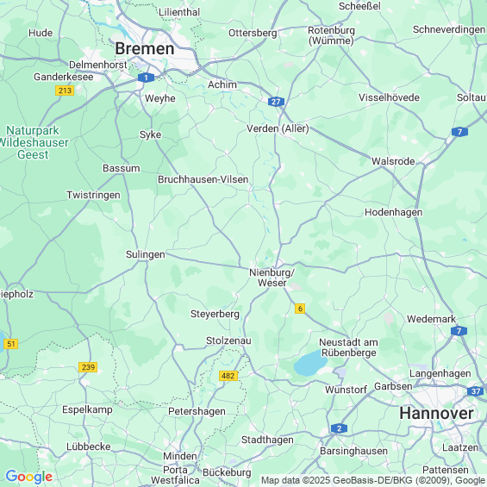
Task: Click the A7 shield near Soltau
Action: click(x=459, y=132)
